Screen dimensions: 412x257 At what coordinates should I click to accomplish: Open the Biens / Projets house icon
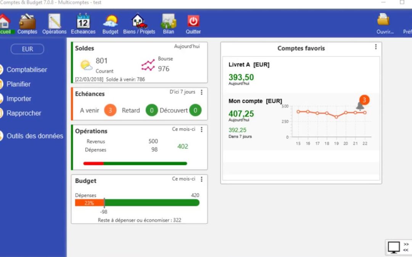coord(139,21)
